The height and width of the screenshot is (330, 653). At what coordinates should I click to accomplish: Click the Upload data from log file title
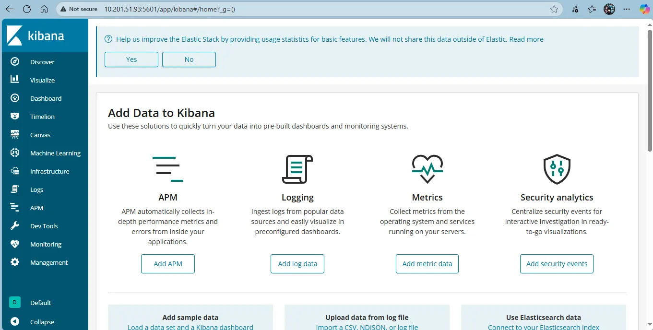coord(367,317)
